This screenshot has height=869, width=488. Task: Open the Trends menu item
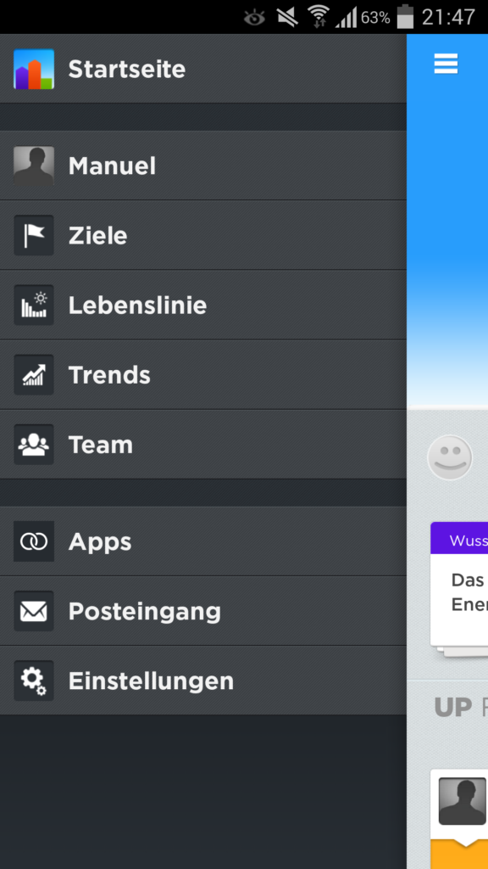(x=203, y=375)
